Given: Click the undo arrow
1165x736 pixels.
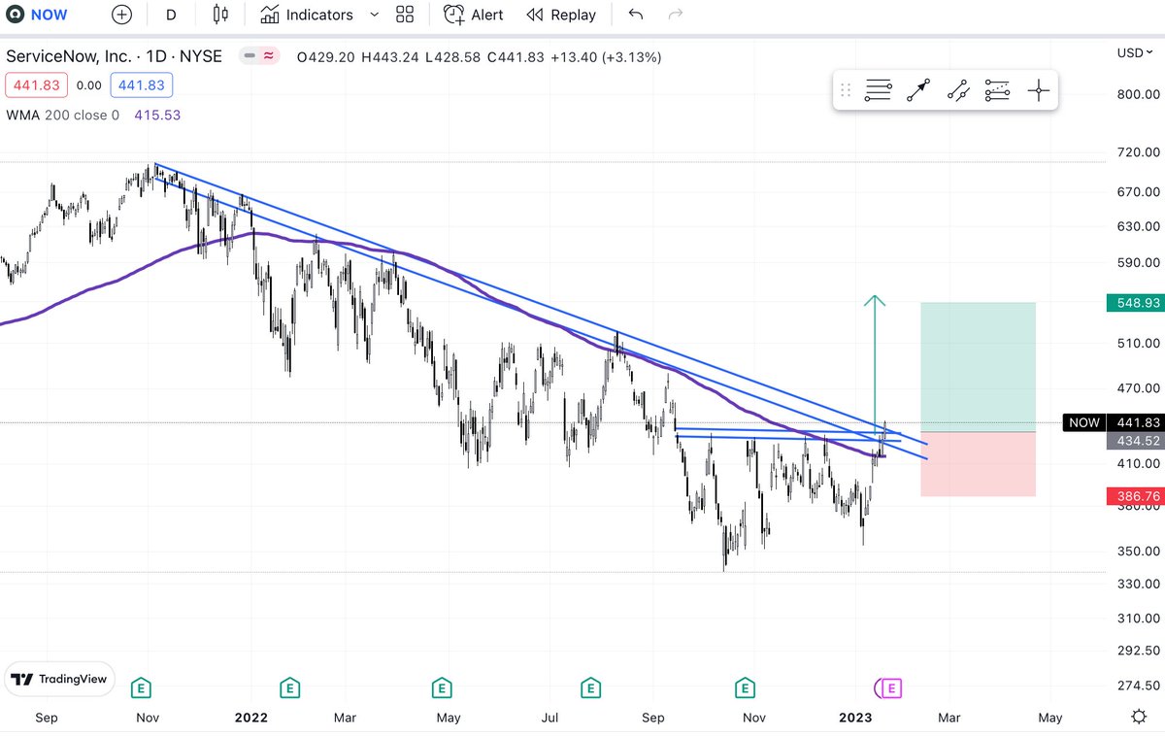Looking at the screenshot, I should 638,15.
